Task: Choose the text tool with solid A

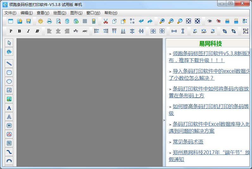Action: click(x=9, y=108)
